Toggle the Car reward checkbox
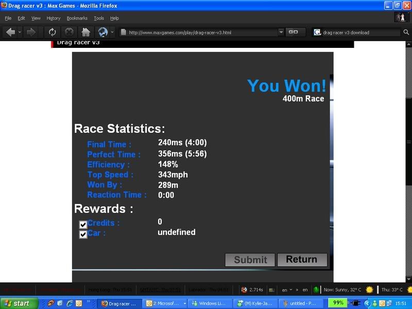 (x=83, y=234)
